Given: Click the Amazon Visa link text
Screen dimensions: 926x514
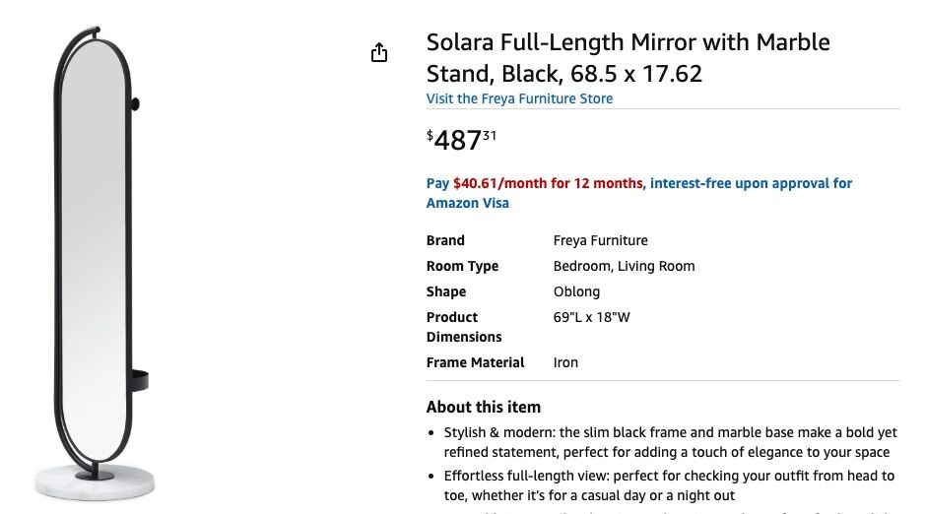Looking at the screenshot, I should click(467, 203).
